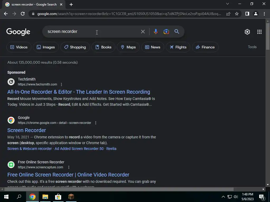The height and width of the screenshot is (202, 270).
Task: Open Windows taskbar search
Action: point(19,197)
